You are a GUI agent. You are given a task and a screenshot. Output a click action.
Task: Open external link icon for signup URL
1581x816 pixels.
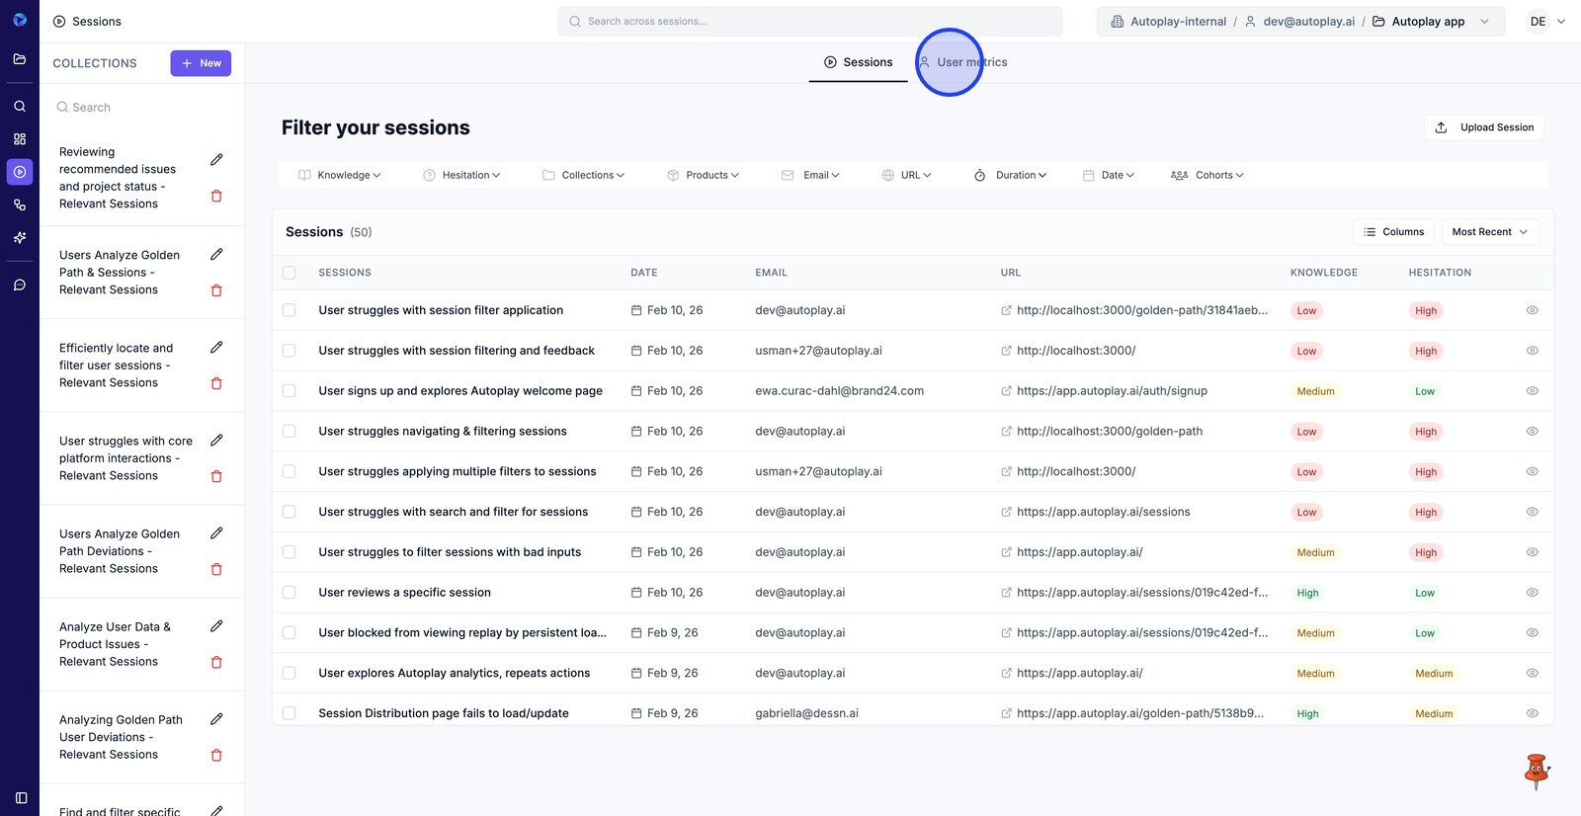(1006, 391)
